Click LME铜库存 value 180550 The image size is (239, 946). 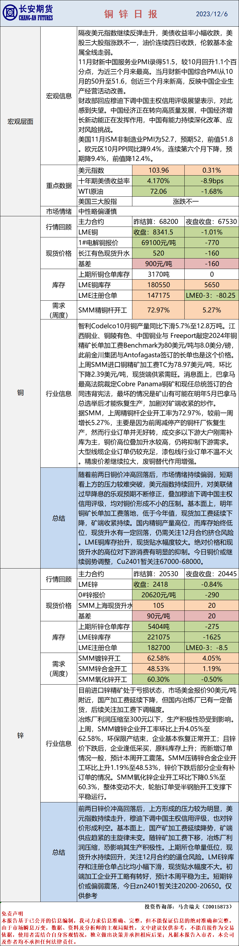tap(158, 285)
